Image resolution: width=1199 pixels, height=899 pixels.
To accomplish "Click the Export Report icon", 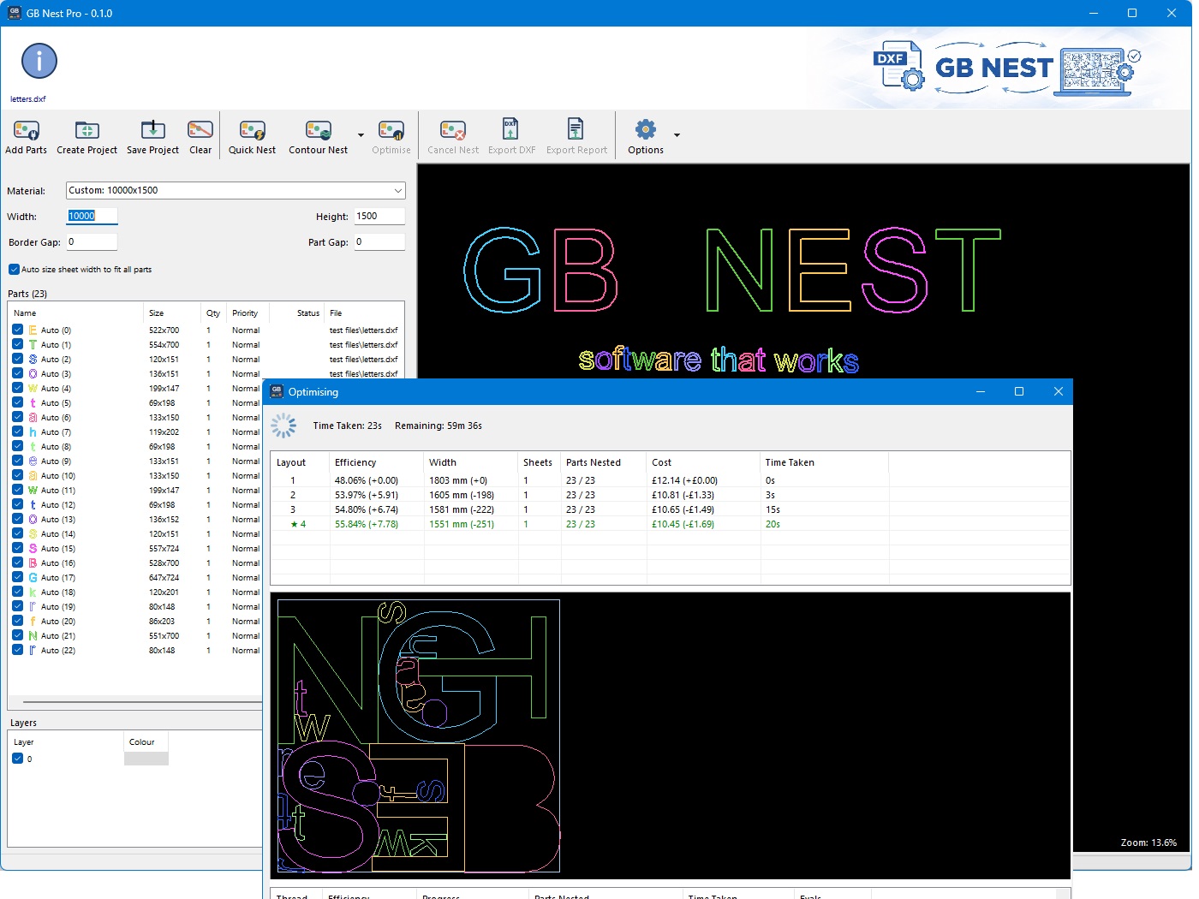I will click(576, 129).
